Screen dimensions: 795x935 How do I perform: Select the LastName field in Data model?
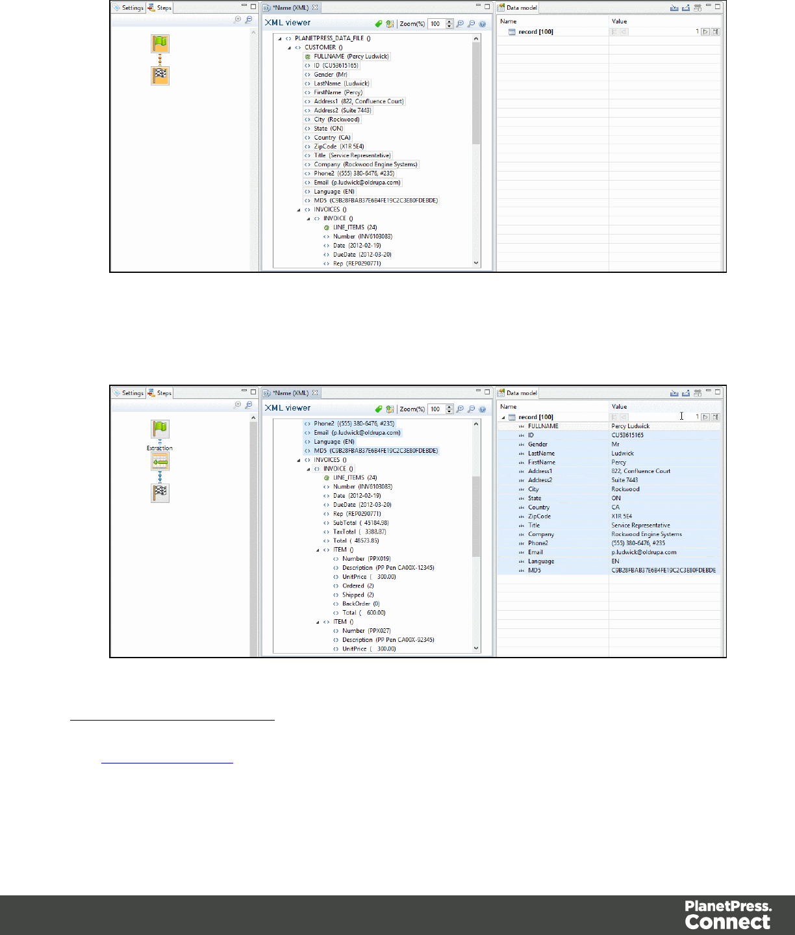(x=541, y=454)
